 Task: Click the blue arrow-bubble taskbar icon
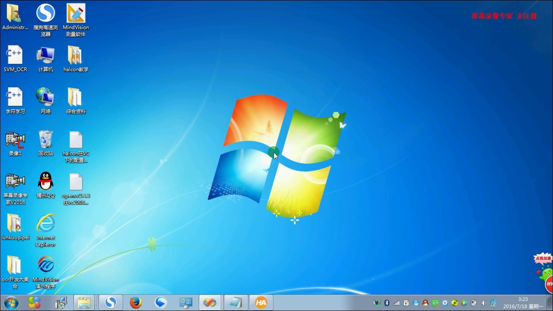(161, 302)
